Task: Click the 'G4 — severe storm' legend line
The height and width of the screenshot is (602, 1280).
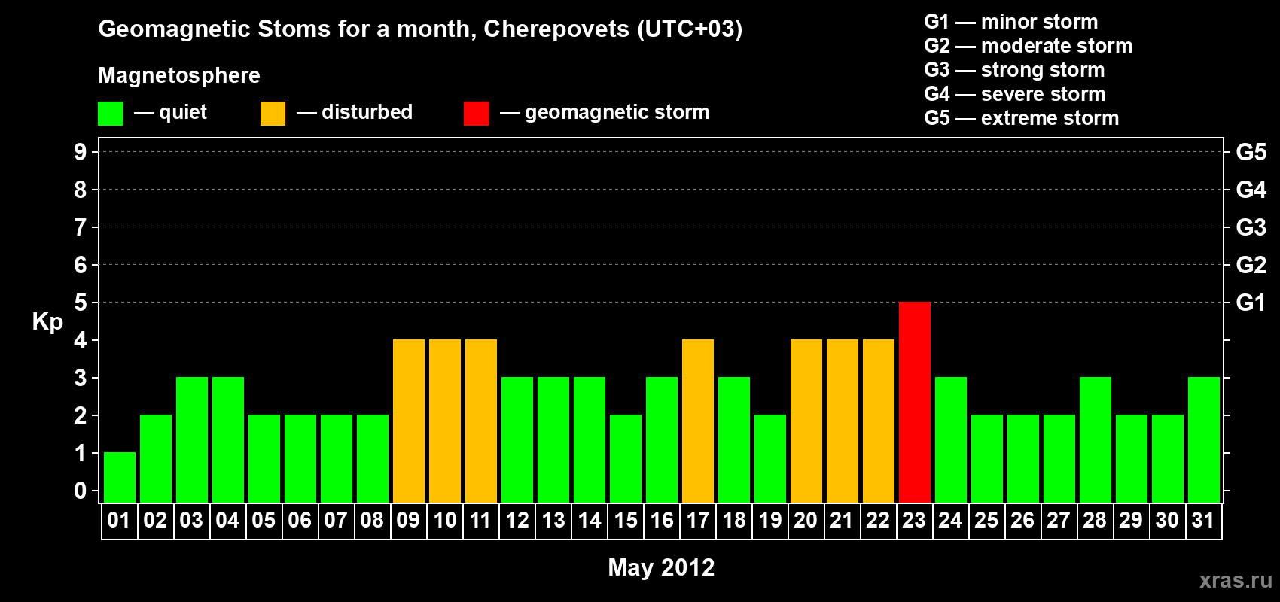Action: tap(1015, 94)
